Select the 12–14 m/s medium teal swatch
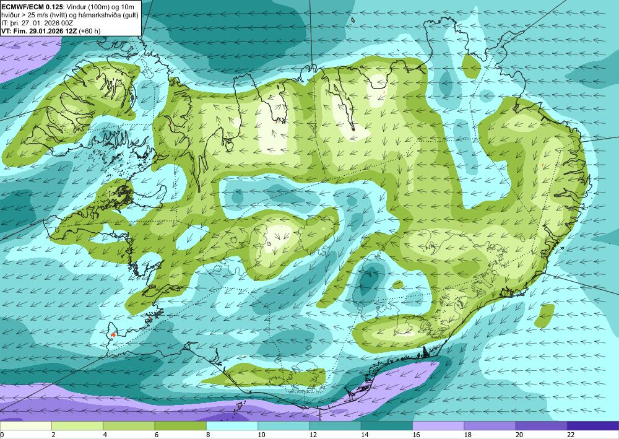The height and width of the screenshot is (439, 619). pos(335,426)
